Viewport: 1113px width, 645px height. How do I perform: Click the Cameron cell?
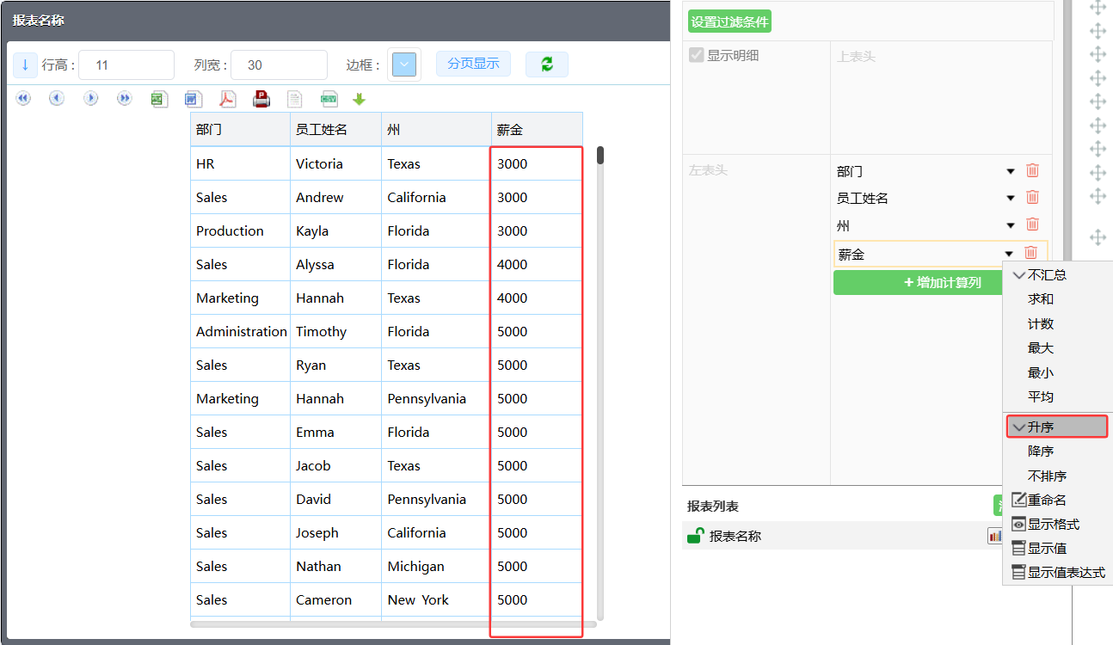(x=335, y=599)
